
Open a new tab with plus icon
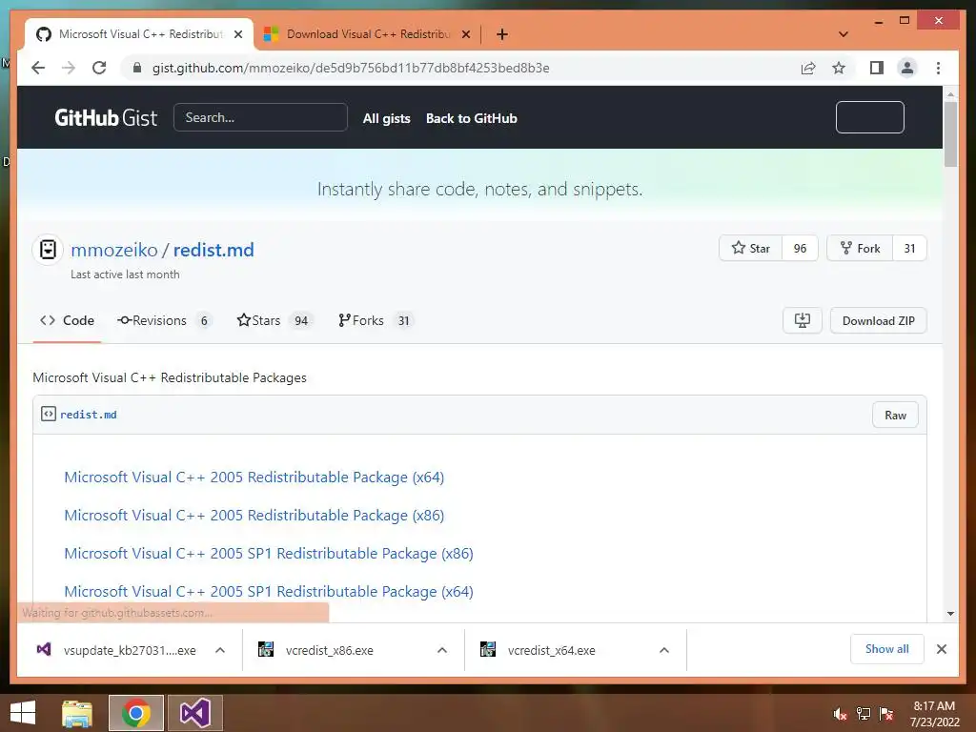(502, 34)
